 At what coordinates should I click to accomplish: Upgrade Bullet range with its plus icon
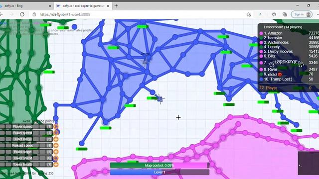click(56, 139)
